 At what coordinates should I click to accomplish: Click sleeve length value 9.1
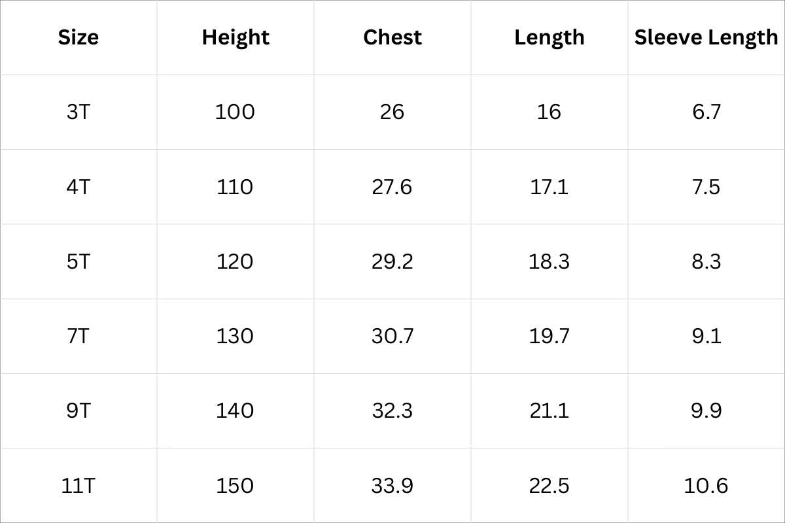coord(706,336)
